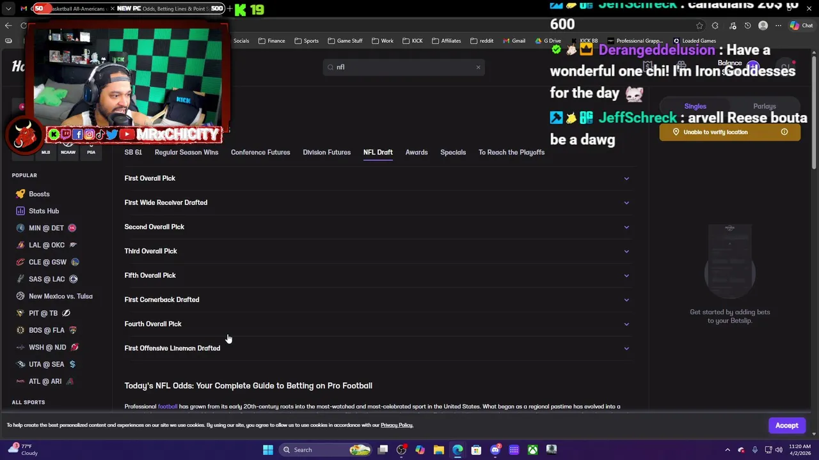Screen dimensions: 819x460
Task: Click the basketball icon for New Mexico vs. Tulsa
Action: tap(20, 296)
